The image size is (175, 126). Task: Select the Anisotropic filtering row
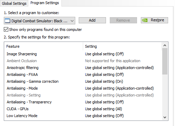[x=83, y=68]
